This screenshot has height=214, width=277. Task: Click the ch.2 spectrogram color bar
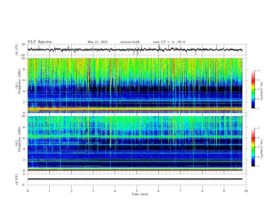[x=253, y=147]
